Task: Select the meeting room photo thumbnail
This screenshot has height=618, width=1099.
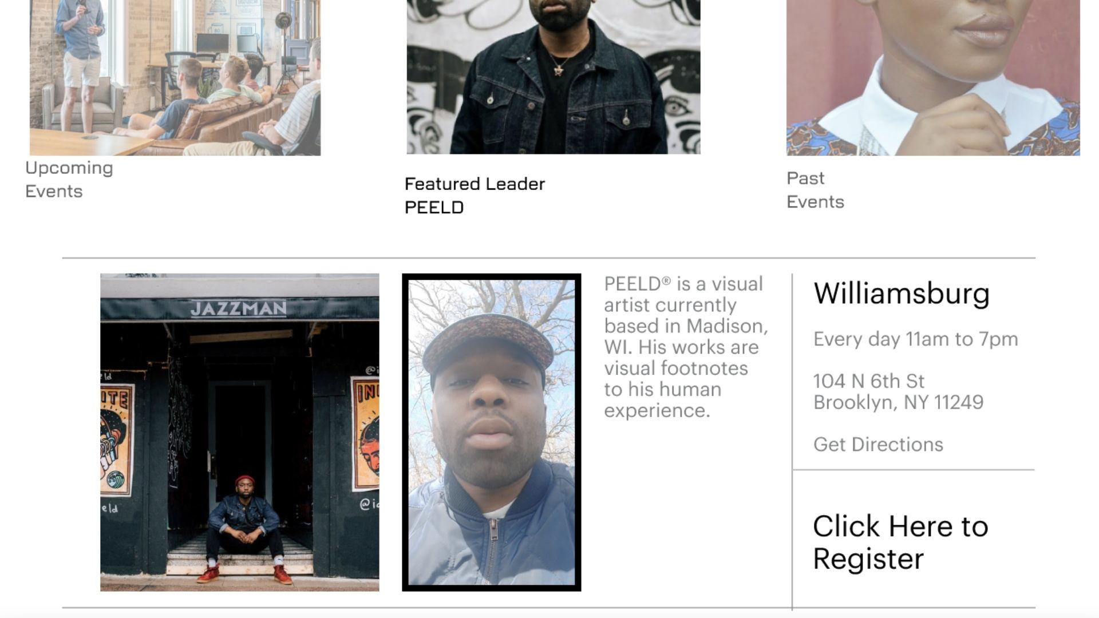Action: [175, 77]
